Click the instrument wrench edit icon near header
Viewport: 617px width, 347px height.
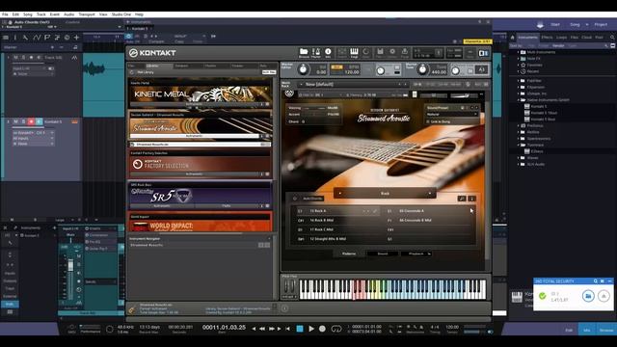tap(289, 93)
